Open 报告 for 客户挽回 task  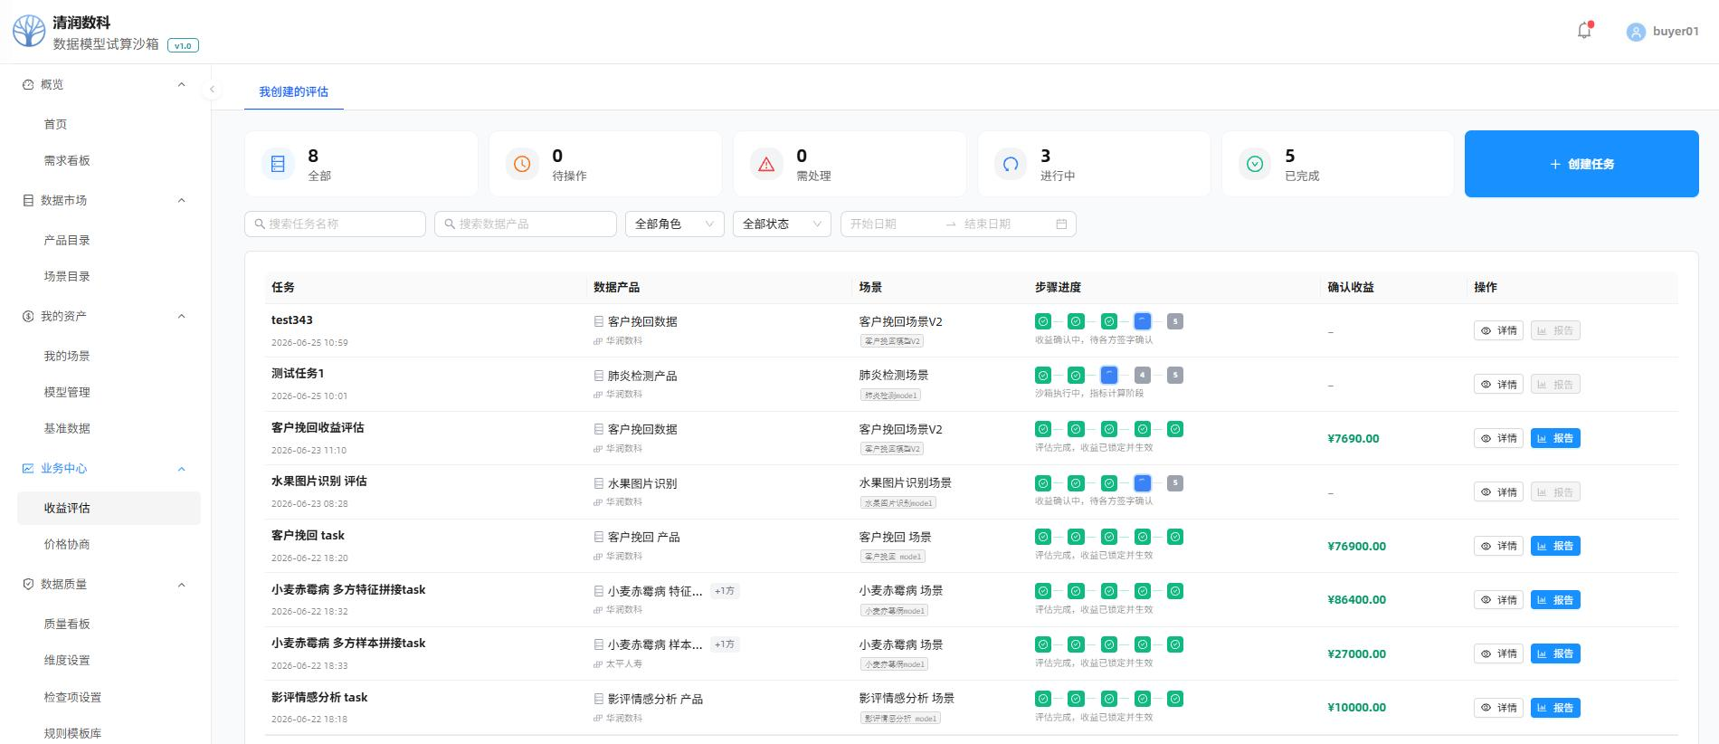point(1555,546)
